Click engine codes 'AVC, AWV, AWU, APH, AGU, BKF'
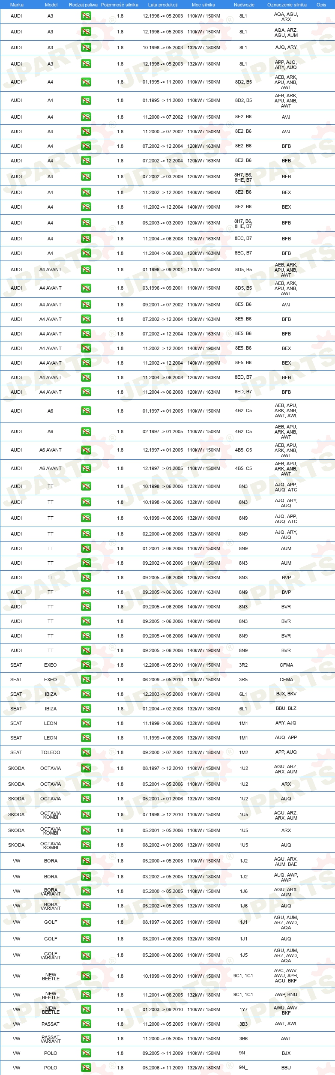The width and height of the screenshot is (335, 1075). click(286, 976)
